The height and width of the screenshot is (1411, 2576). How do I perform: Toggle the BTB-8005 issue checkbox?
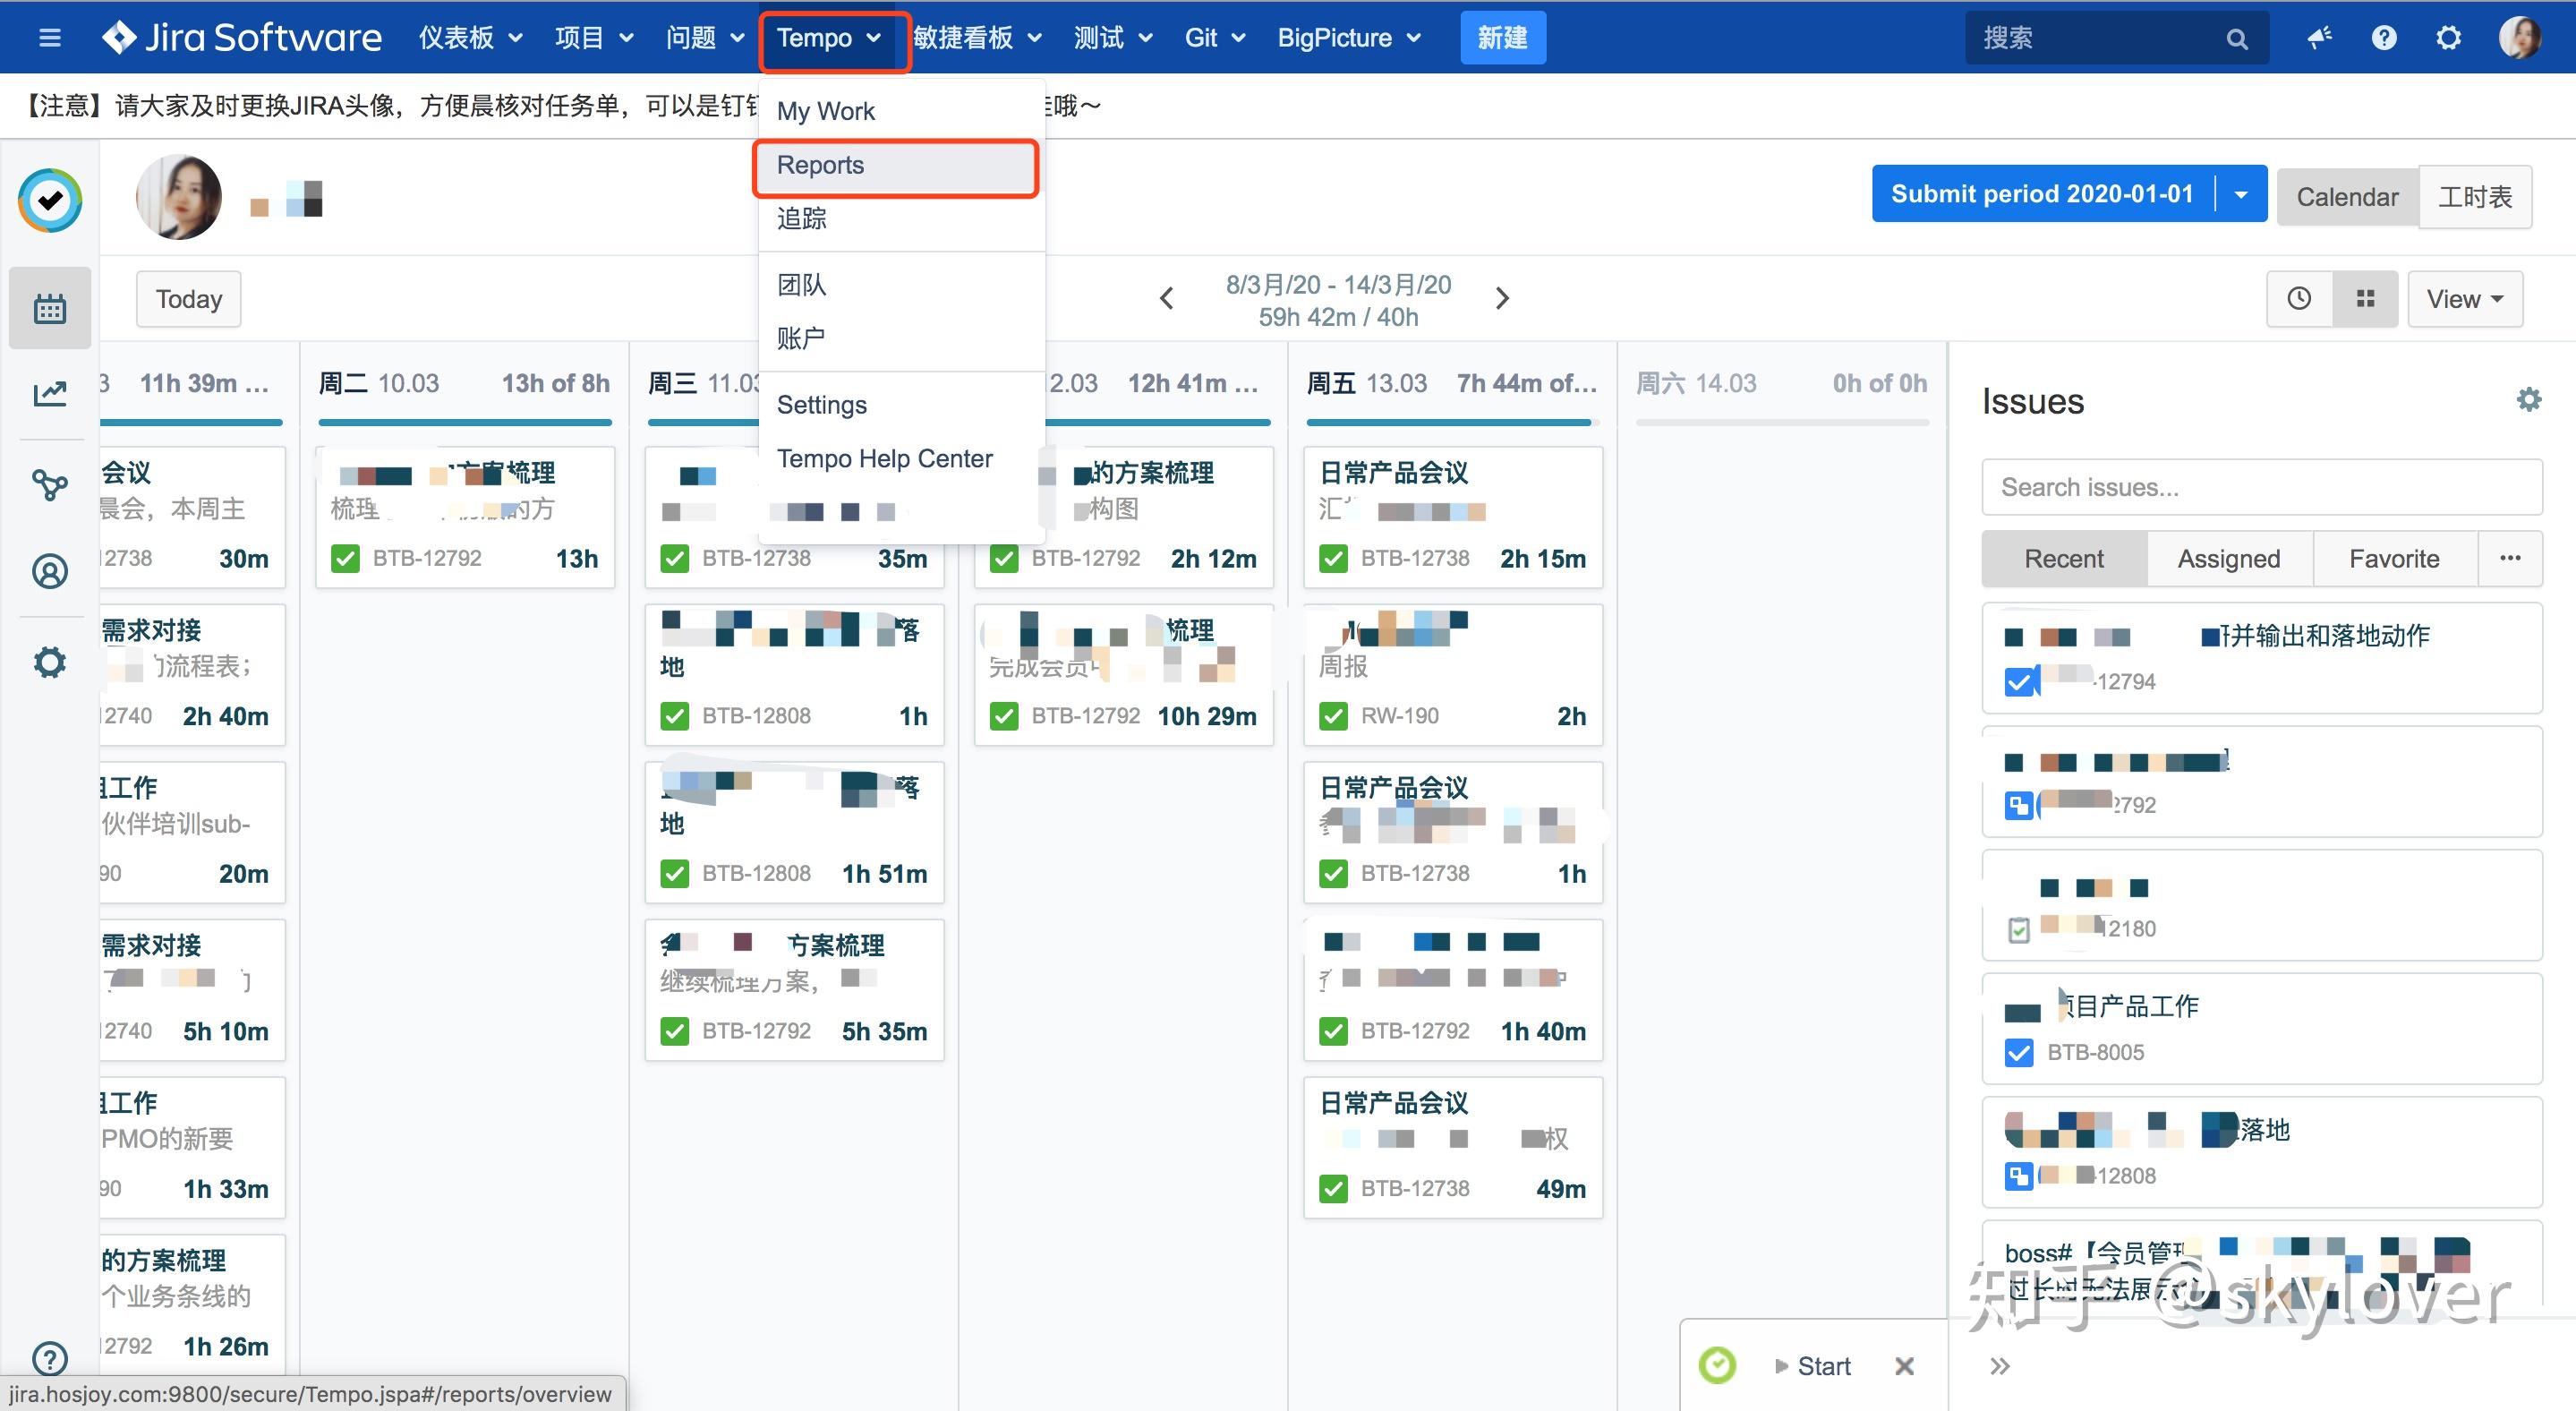(2019, 1052)
